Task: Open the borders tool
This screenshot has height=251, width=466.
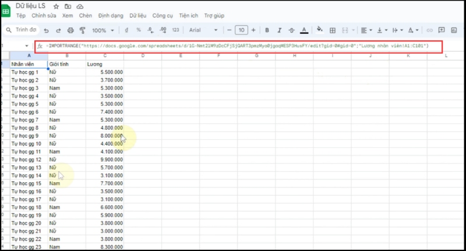Action: point(333,30)
